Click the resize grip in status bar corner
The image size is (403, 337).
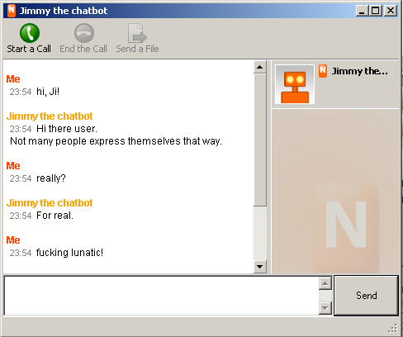click(393, 328)
